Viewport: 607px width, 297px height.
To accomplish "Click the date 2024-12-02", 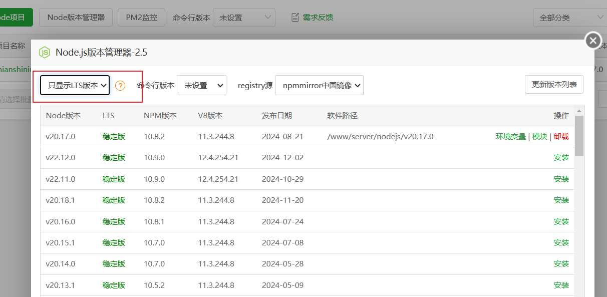I will pyautogui.click(x=283, y=157).
